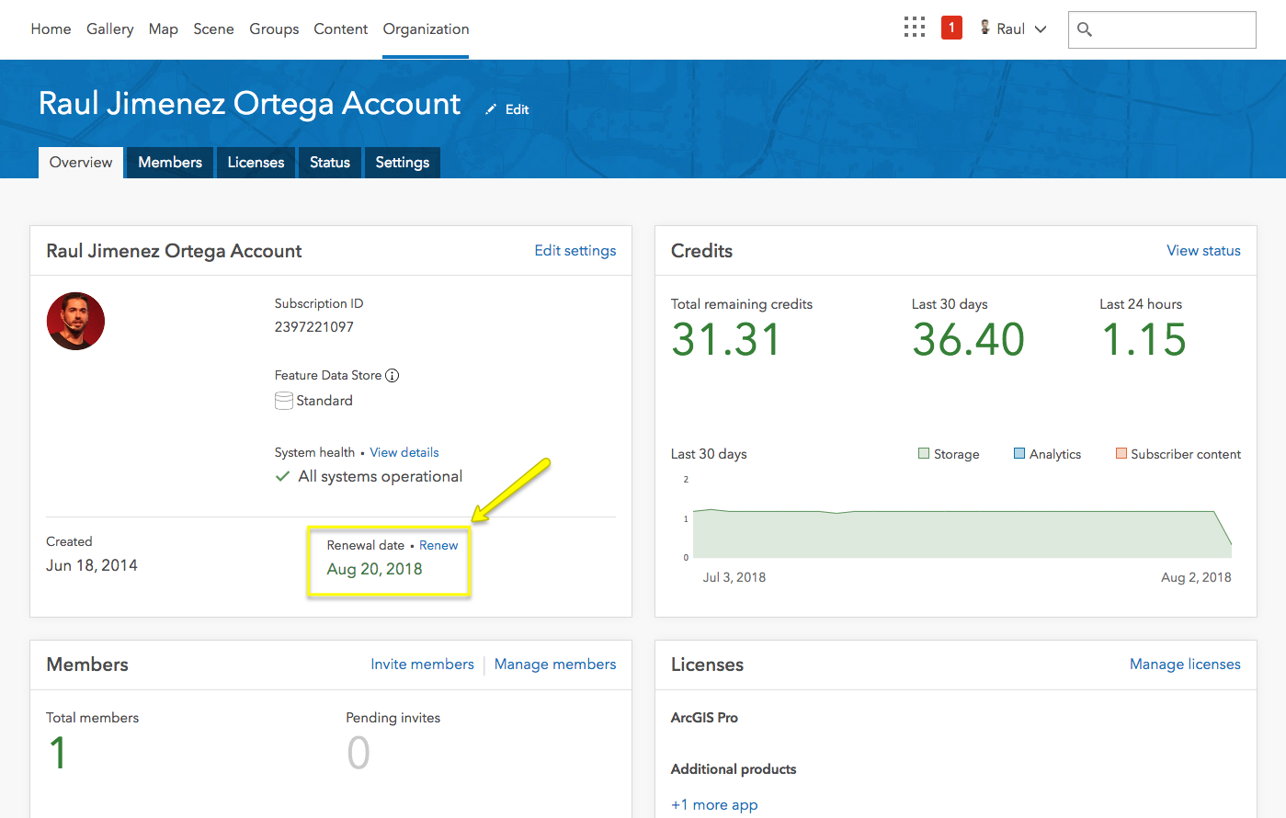Expand the +1 more app link

(714, 805)
